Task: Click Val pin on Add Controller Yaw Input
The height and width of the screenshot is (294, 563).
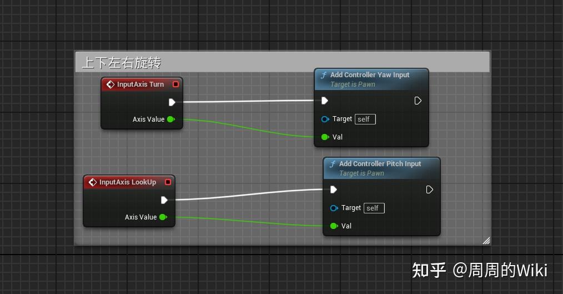Action: [x=325, y=137]
